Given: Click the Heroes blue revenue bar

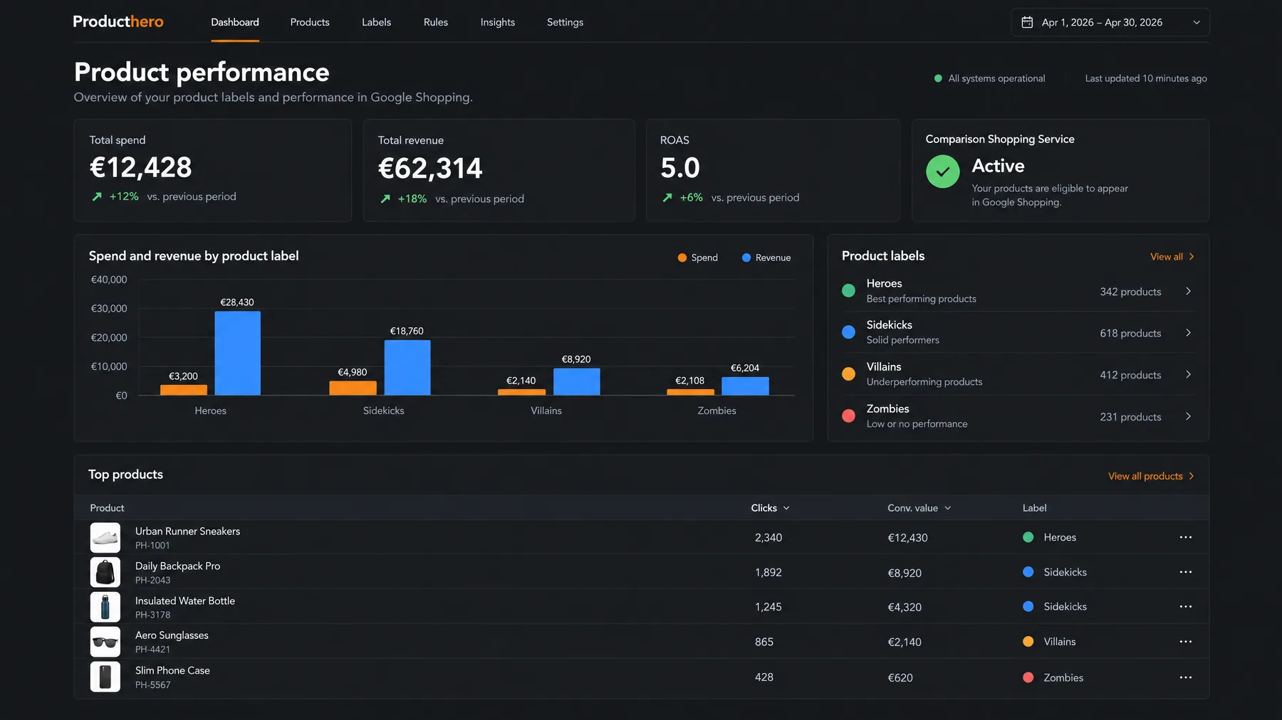Looking at the screenshot, I should 238,354.
